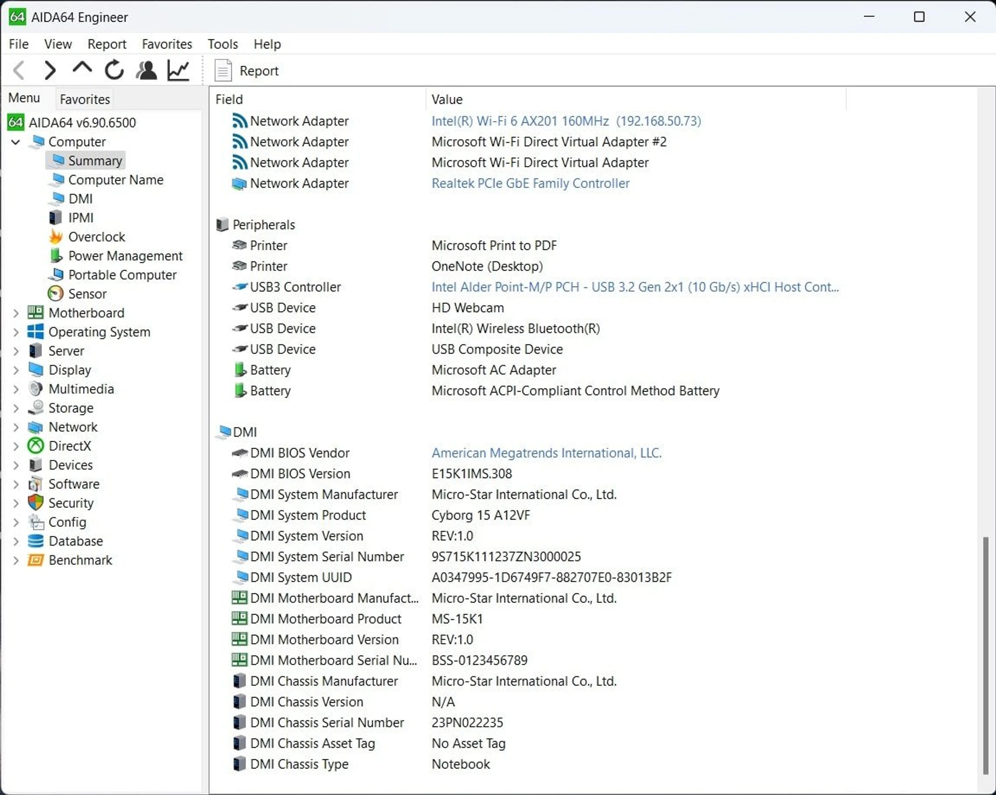Open Intel Alder Point USB 3.2 link

[635, 287]
